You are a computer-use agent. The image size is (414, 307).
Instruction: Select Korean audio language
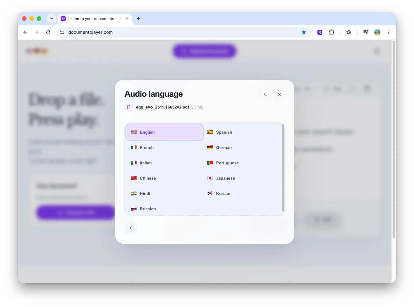[x=241, y=193]
